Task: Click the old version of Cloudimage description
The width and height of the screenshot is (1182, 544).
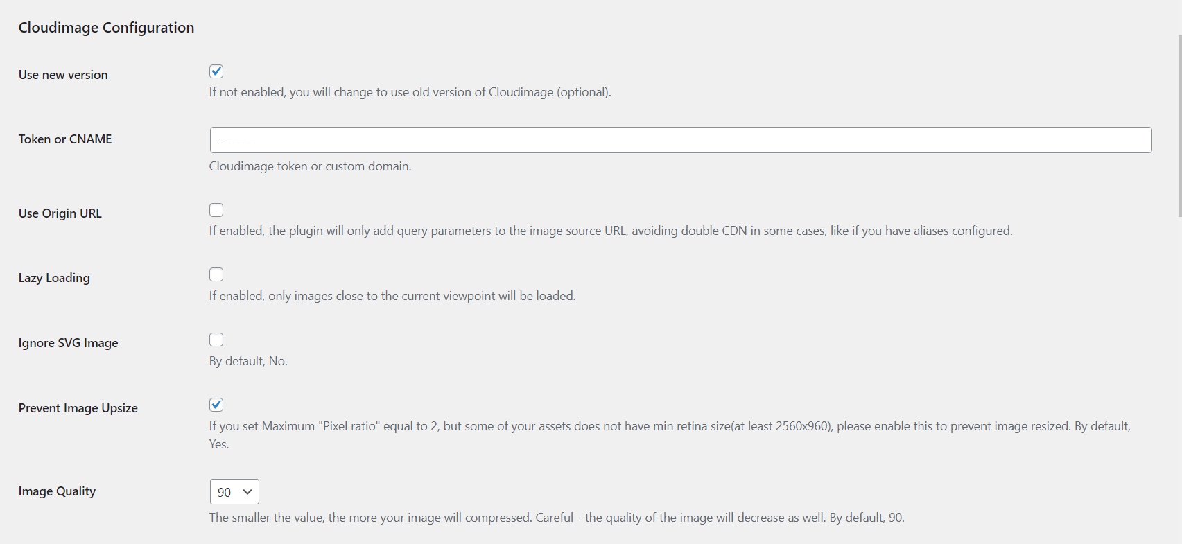Action: tap(410, 92)
